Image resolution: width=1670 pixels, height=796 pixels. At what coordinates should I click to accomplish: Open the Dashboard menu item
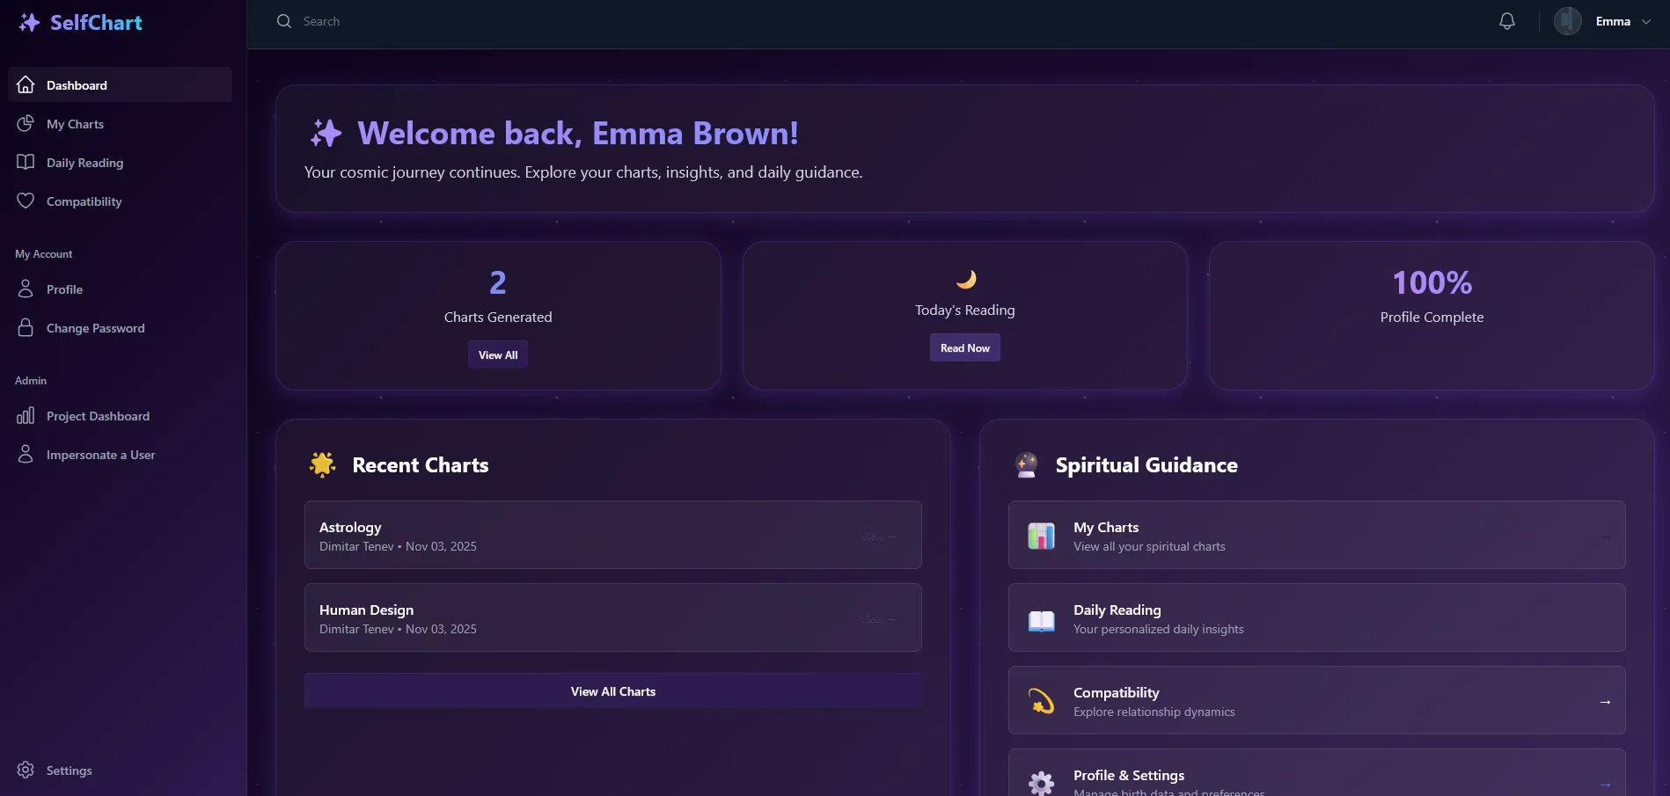[121, 84]
